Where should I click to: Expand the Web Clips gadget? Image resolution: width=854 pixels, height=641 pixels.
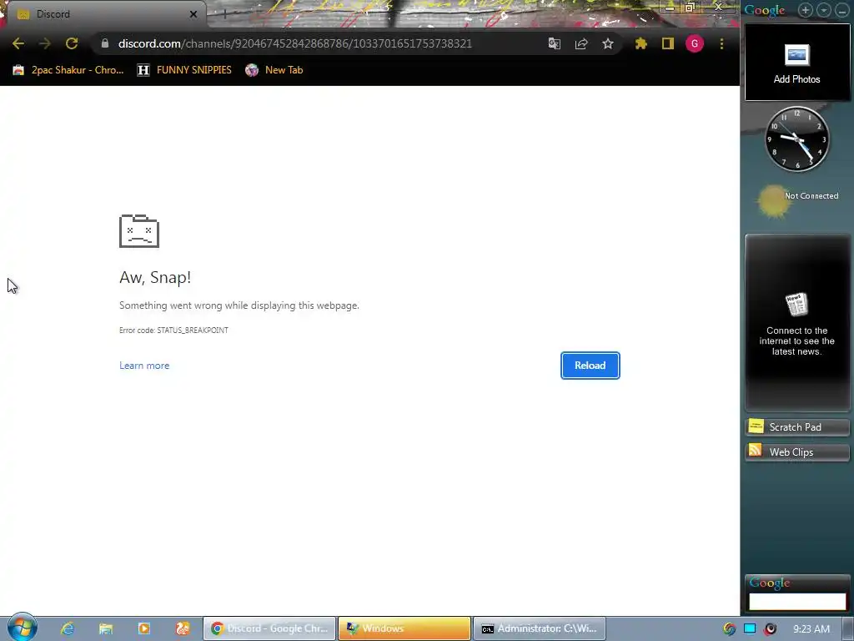[796, 452]
